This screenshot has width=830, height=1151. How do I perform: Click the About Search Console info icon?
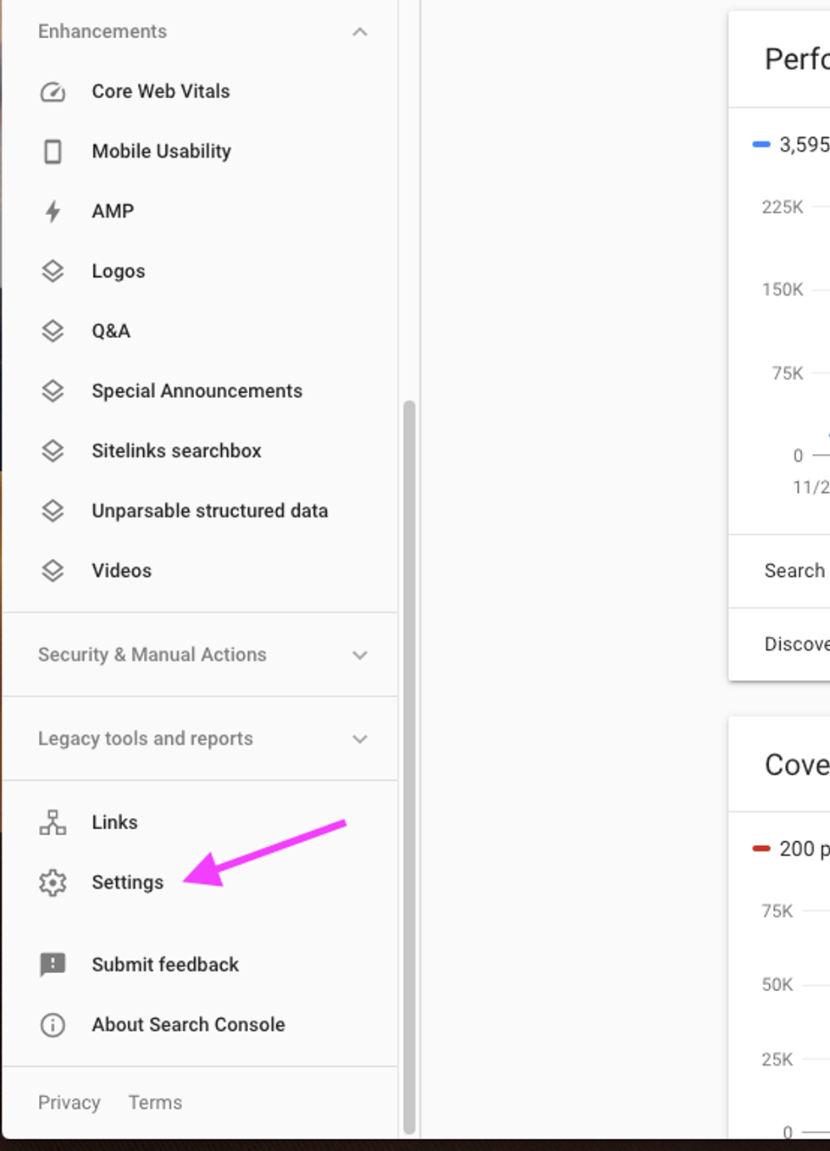[53, 1025]
